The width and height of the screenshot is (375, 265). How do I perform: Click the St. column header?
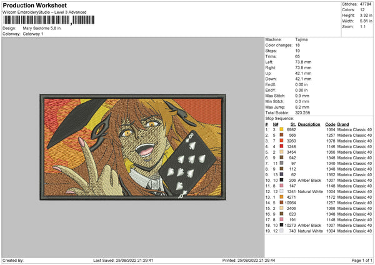(293, 124)
